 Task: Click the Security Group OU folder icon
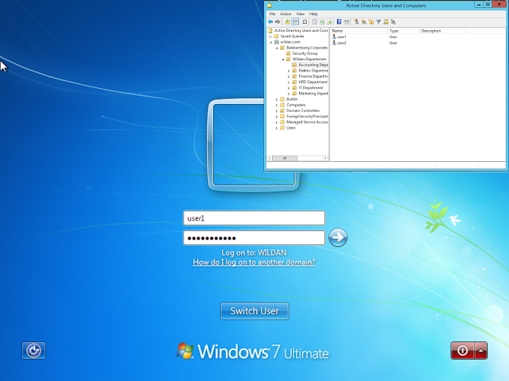[x=288, y=53]
